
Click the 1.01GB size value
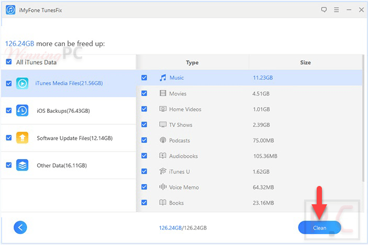point(261,109)
